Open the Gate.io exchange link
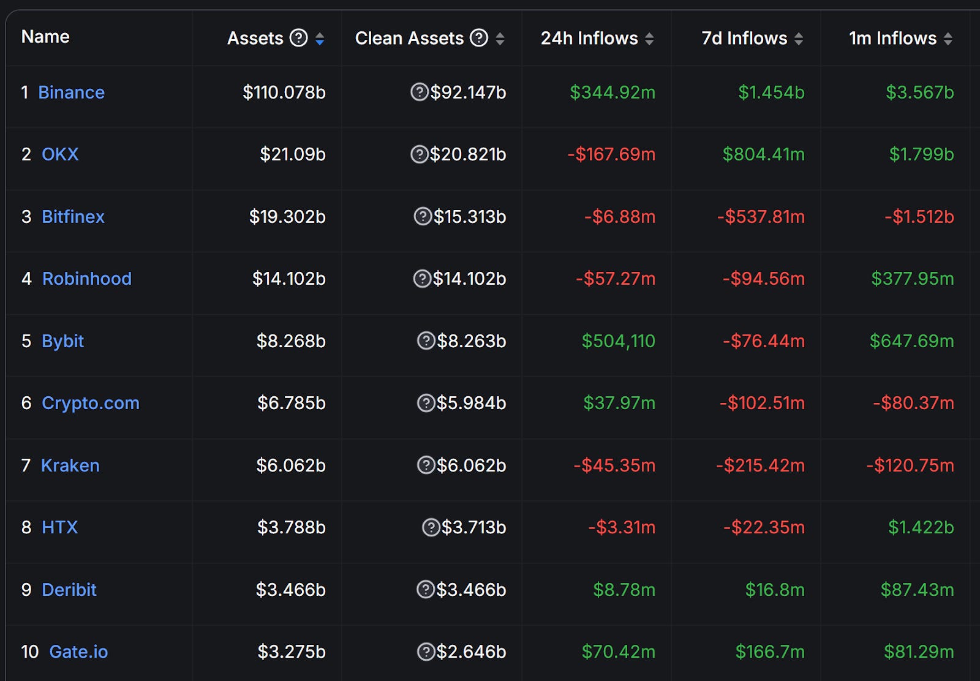Image resolution: width=980 pixels, height=681 pixels. pyautogui.click(x=78, y=652)
